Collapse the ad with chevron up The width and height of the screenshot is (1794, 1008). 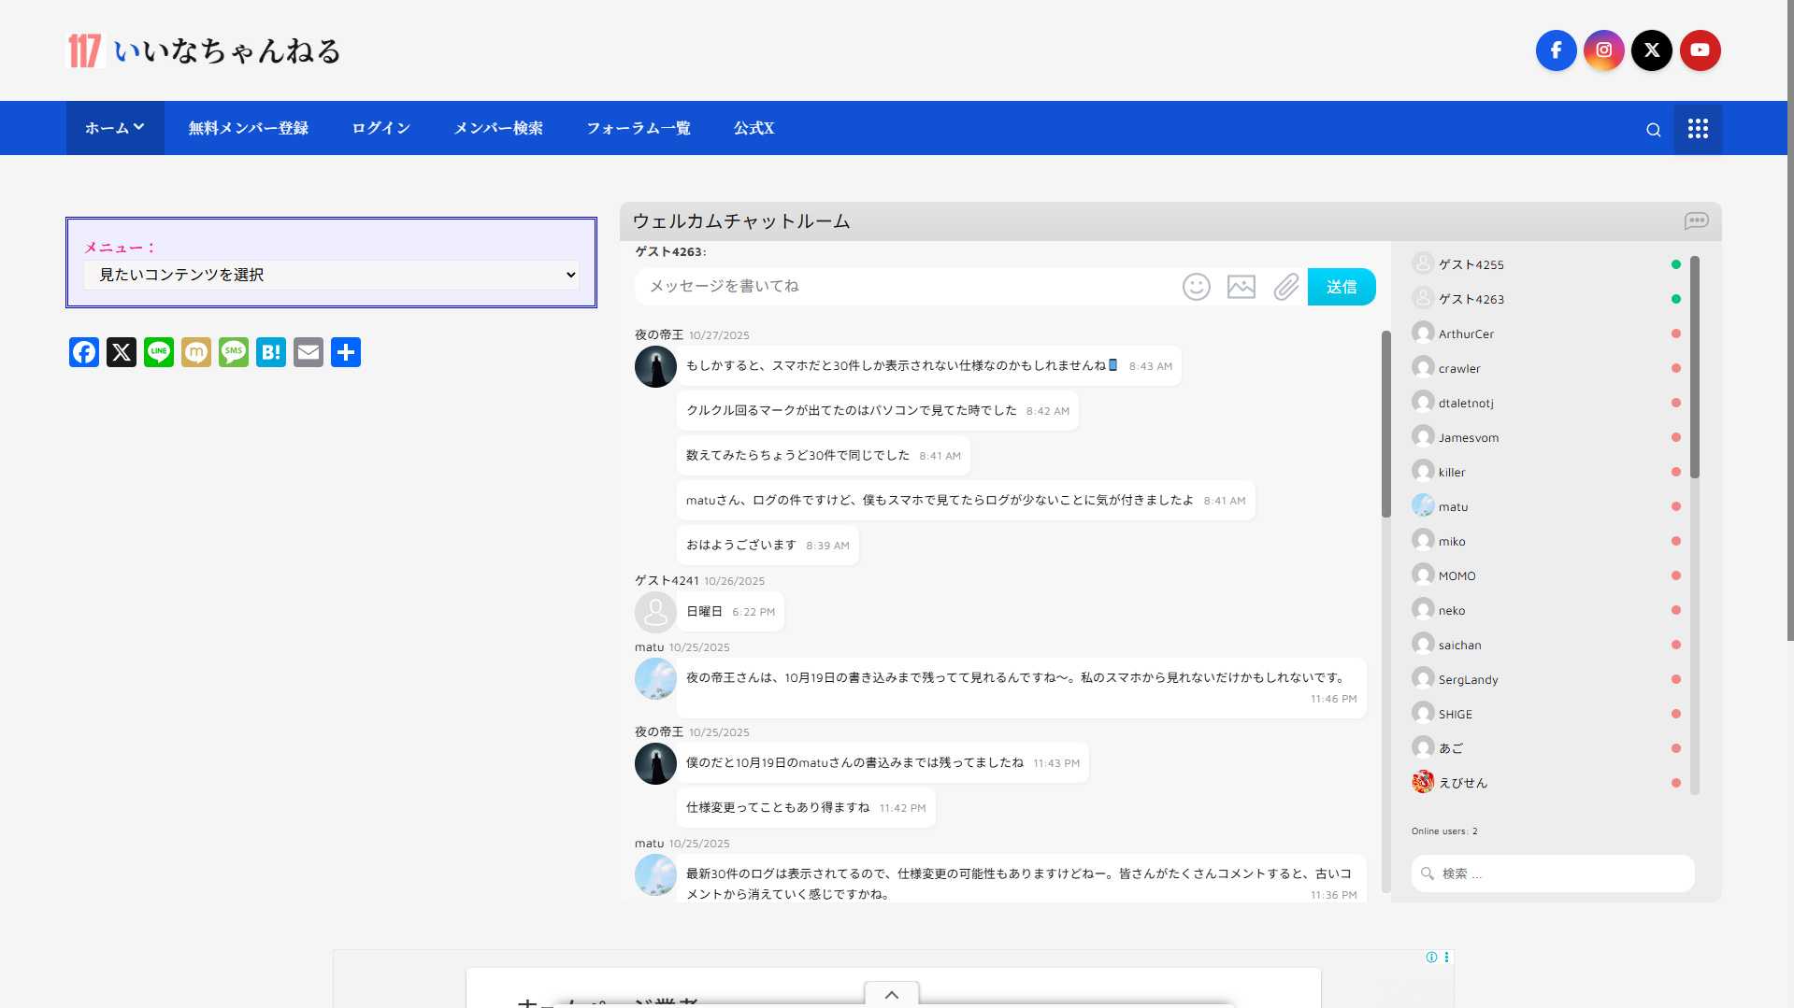coord(891,994)
